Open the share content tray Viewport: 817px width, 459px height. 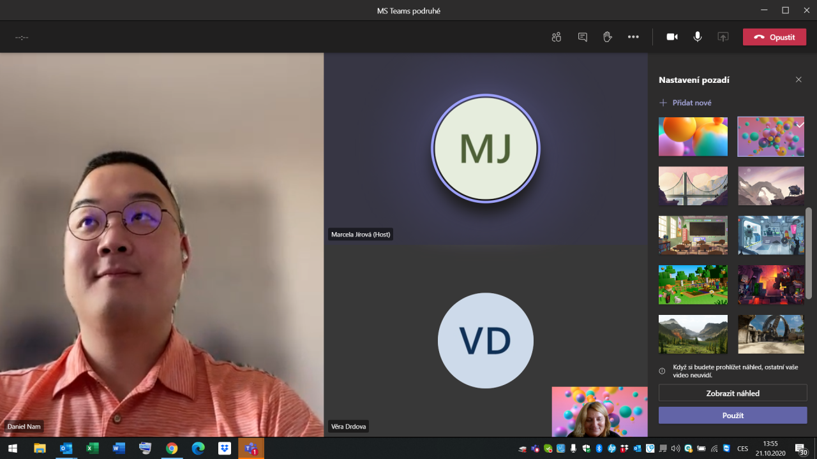point(723,37)
